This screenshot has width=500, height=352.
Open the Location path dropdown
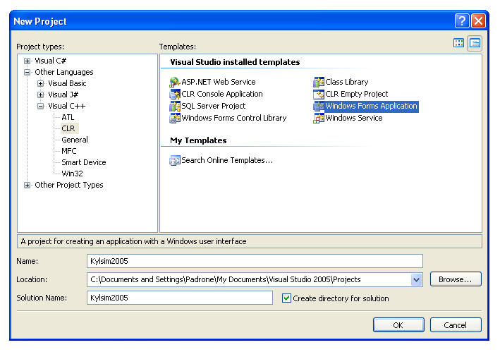pos(416,280)
